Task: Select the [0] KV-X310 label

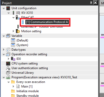Action: click(x=25, y=13)
